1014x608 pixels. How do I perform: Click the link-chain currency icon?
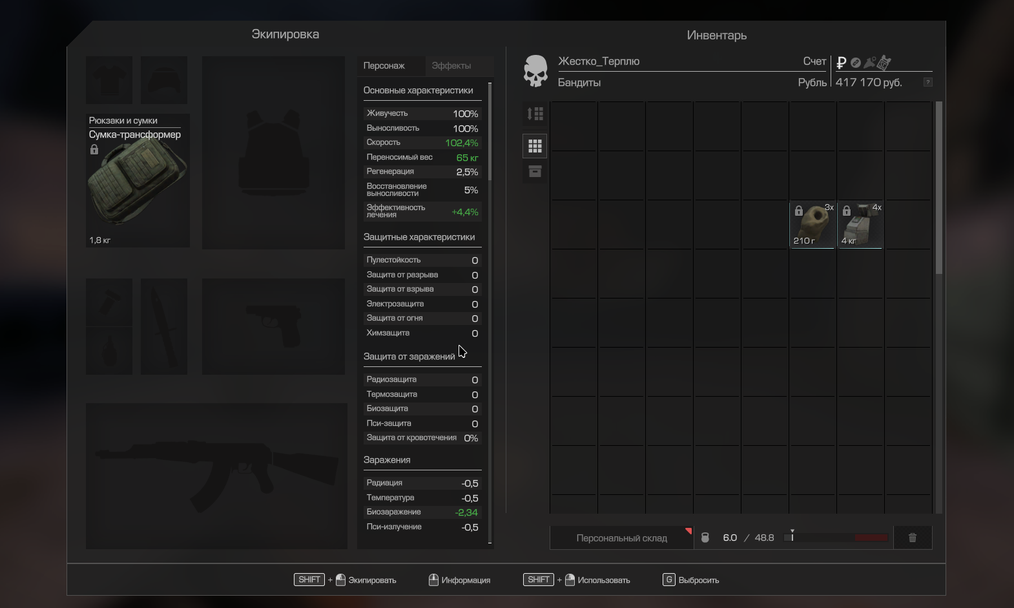pos(855,63)
